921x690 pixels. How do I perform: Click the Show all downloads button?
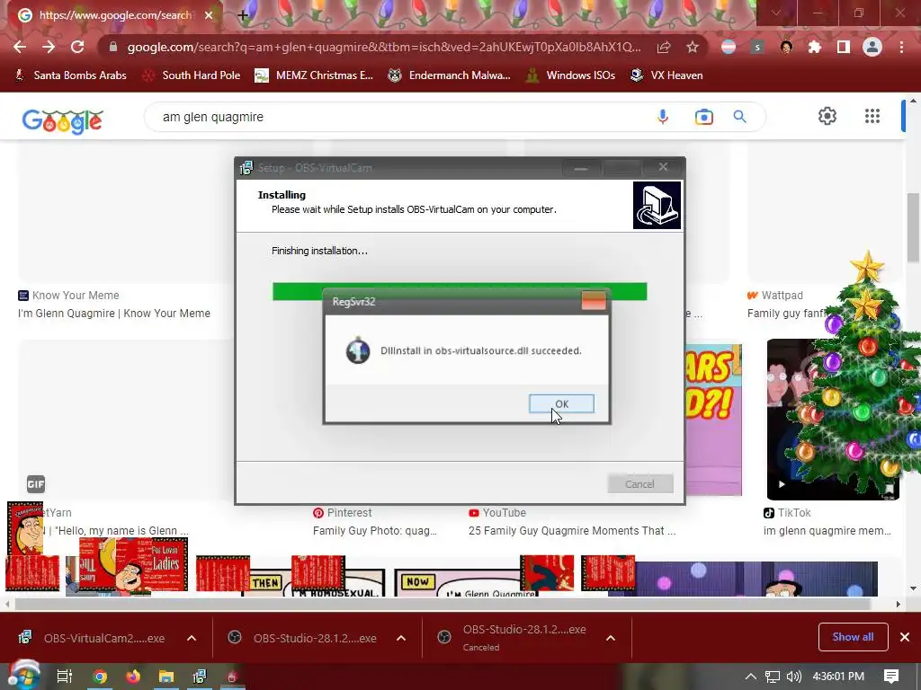[x=853, y=637]
